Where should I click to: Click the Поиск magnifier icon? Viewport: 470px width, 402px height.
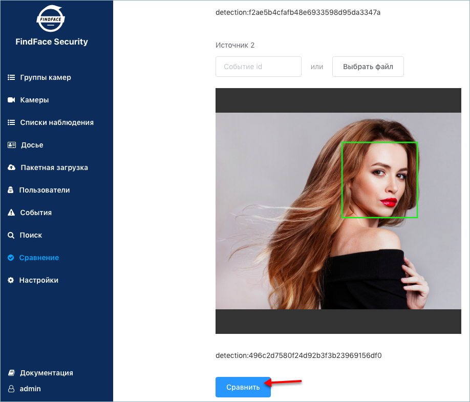11,236
